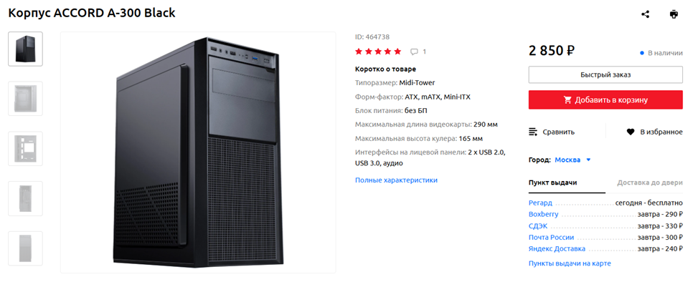Click Добавить в корзину button
The image size is (698, 287).
(605, 99)
